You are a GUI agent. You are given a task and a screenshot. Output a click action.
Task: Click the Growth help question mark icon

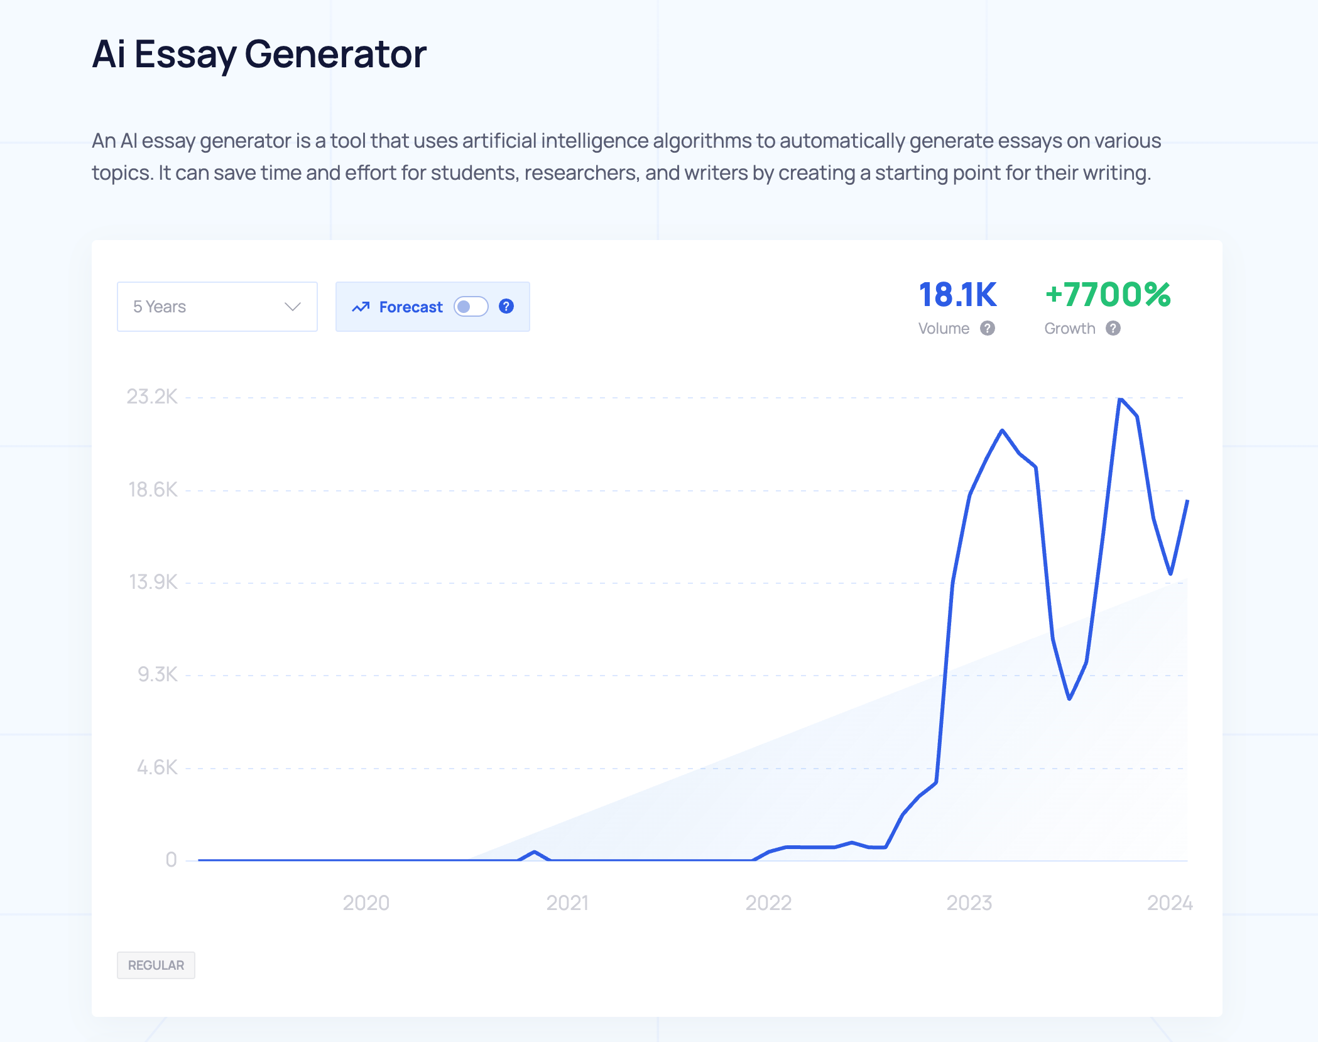click(1113, 328)
